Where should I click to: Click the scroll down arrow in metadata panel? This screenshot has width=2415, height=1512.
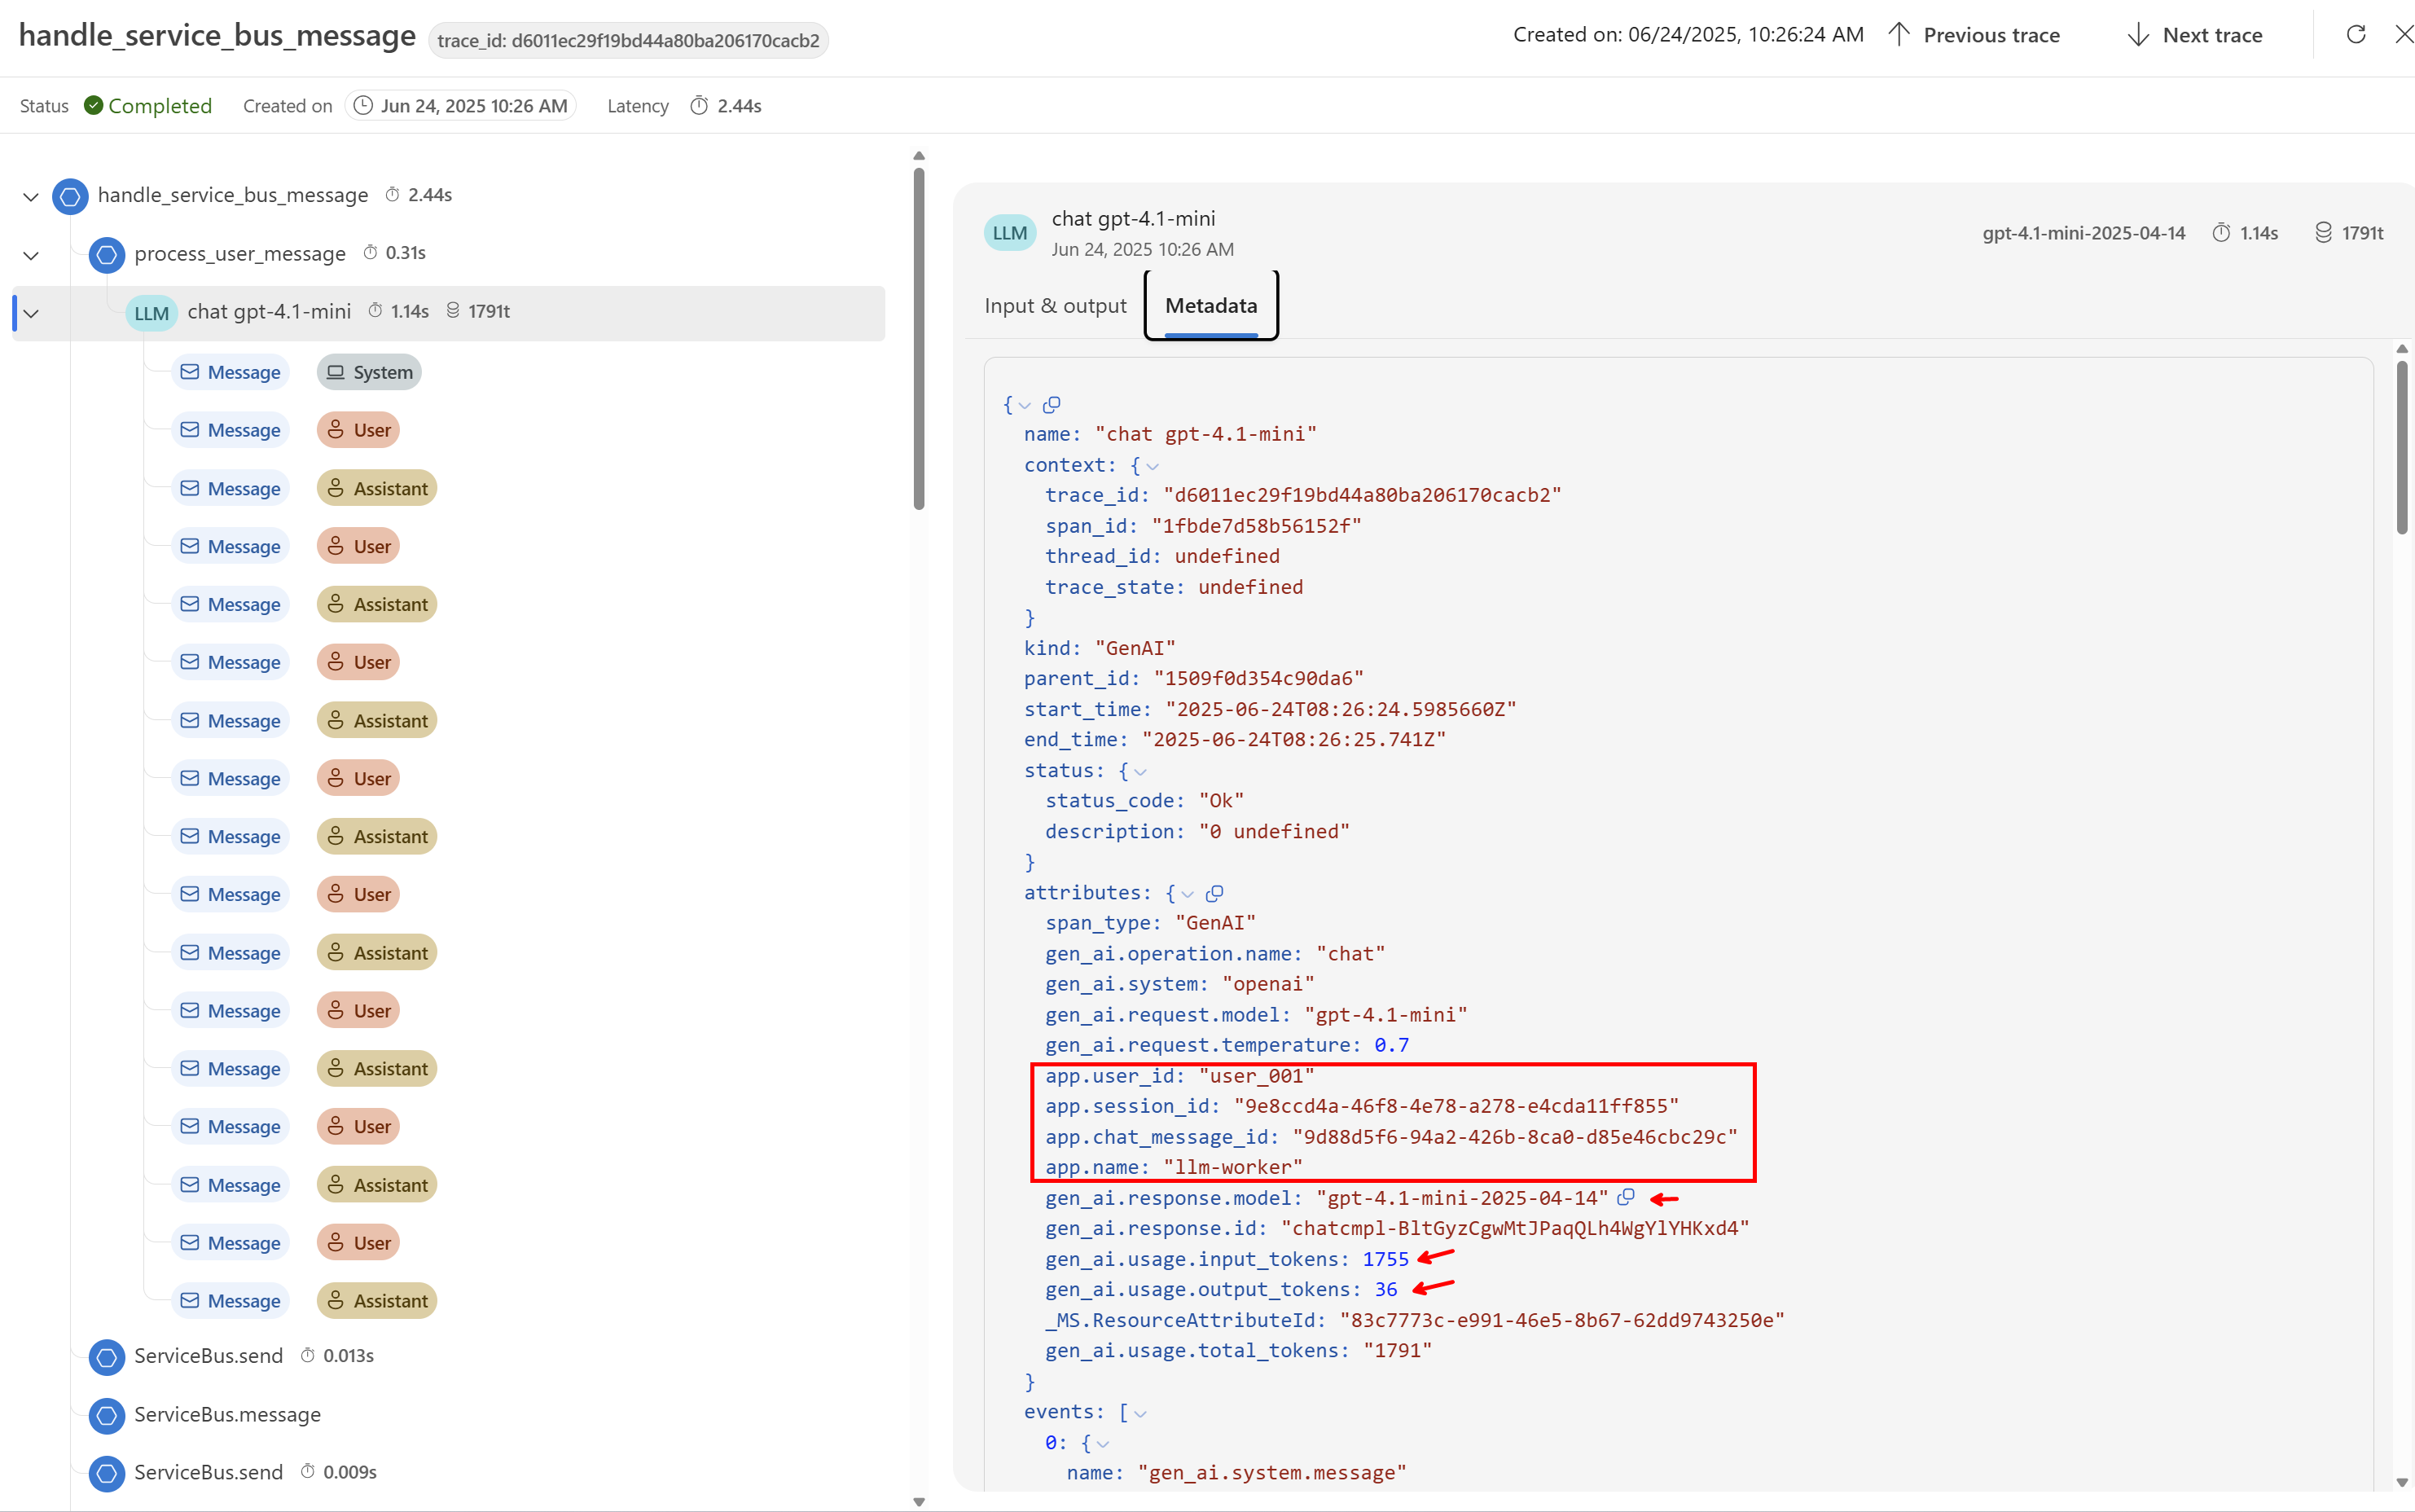pyautogui.click(x=2402, y=1482)
